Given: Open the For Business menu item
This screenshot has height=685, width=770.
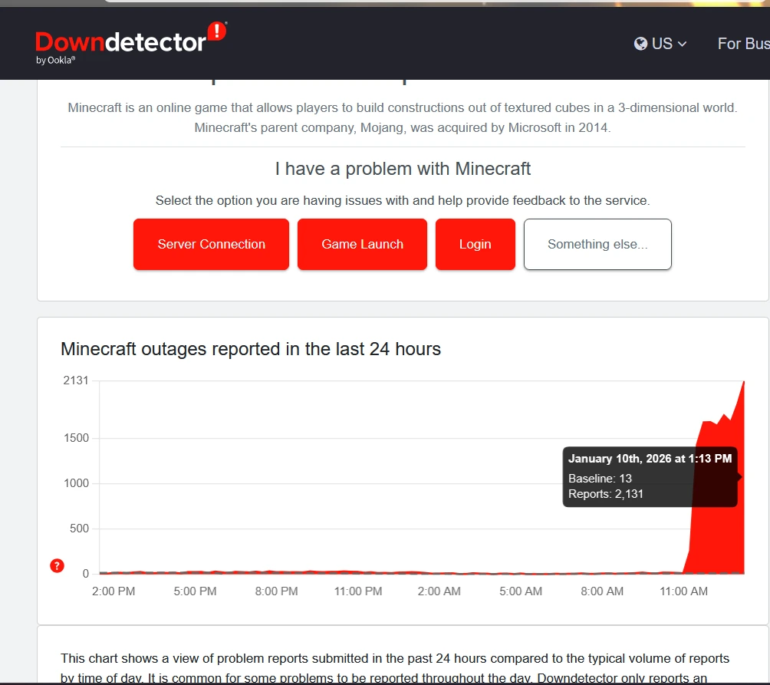Looking at the screenshot, I should (742, 44).
